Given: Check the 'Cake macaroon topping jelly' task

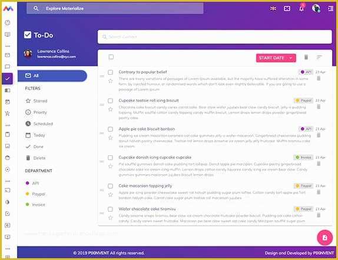Looking at the screenshot, I should 110,186.
